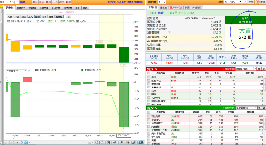Click help icon next to 區間周轉率
This screenshot has height=145, width=266.
[178, 48]
